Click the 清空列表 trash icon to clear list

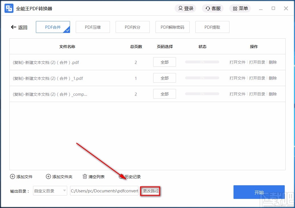click(85, 176)
